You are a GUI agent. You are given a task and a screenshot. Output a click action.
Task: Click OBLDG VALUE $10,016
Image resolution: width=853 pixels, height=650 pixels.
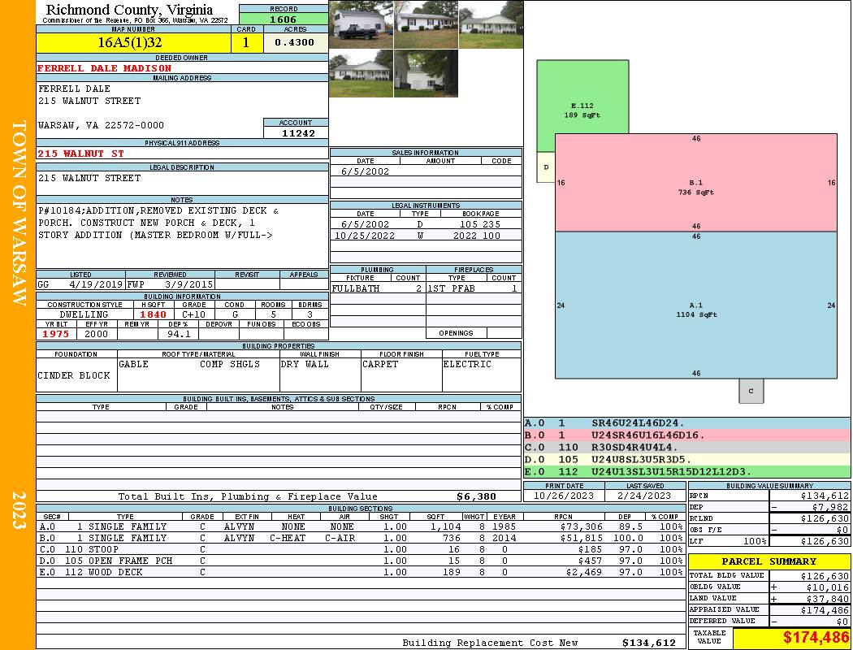(x=828, y=587)
